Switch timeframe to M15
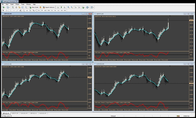Screen dimensions: 196x118 click(45, 10)
